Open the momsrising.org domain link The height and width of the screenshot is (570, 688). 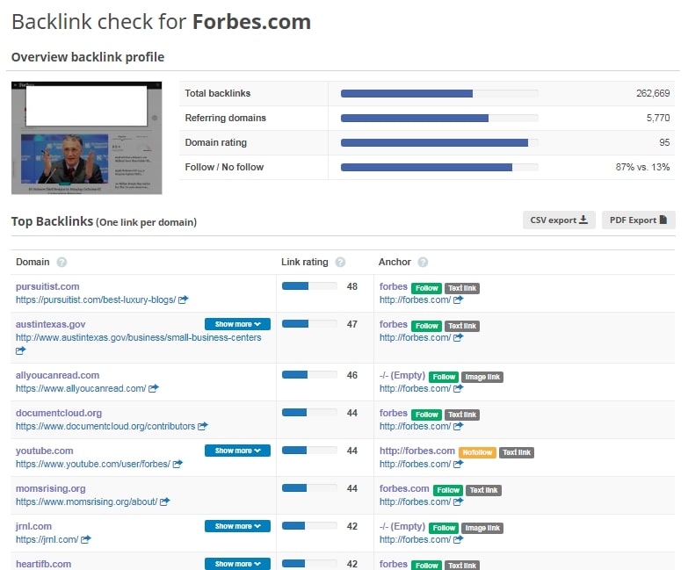click(x=50, y=488)
